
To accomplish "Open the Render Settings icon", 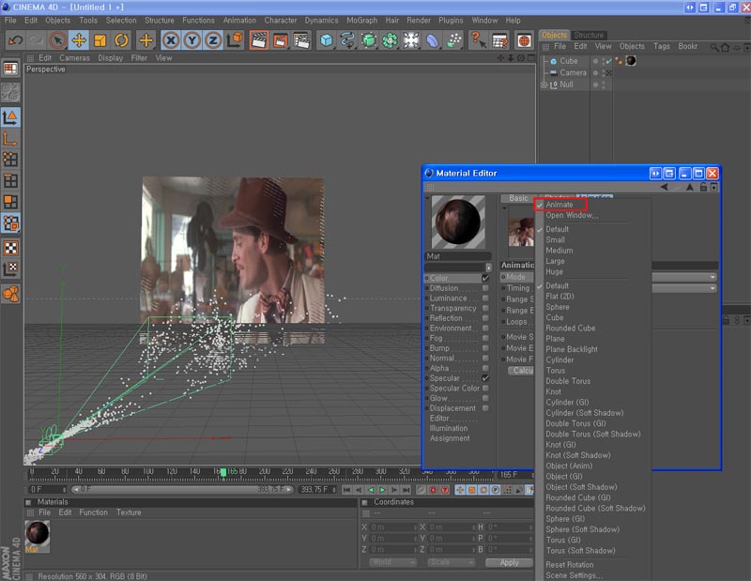I will pos(301,40).
